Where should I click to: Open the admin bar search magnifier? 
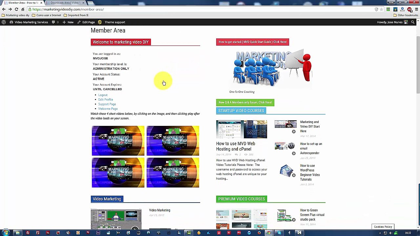pos(413,22)
